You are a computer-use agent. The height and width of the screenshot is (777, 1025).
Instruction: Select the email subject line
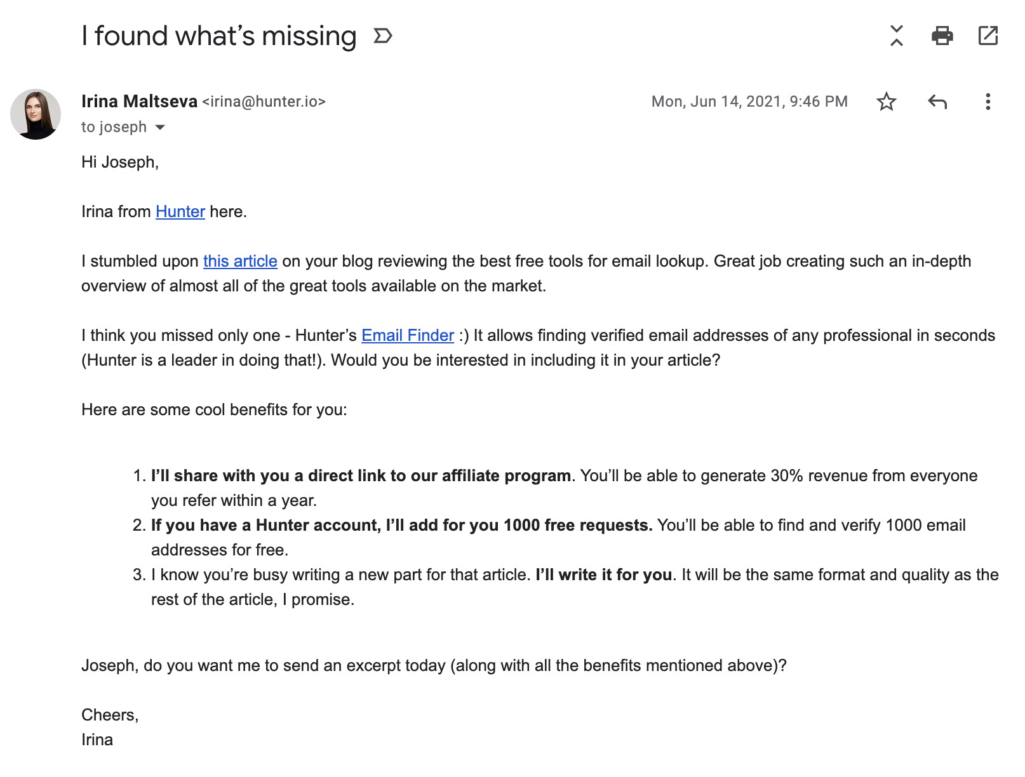(218, 36)
